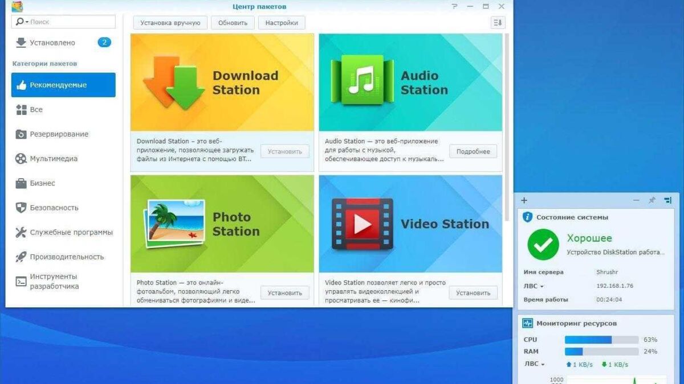This screenshot has height=384, width=684.
Task: Click the briefcase icon beside Бизнес
Action: click(x=21, y=183)
